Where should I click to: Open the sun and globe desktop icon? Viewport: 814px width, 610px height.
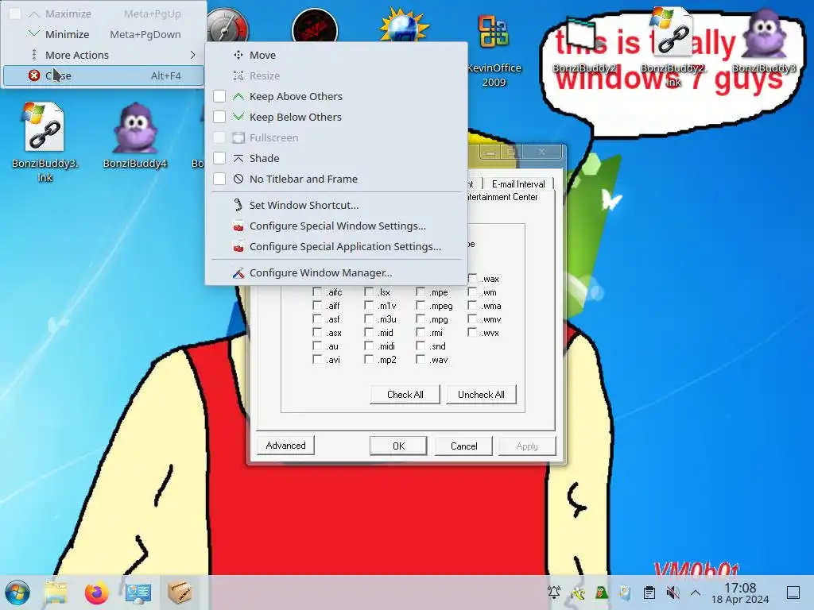coord(404,25)
